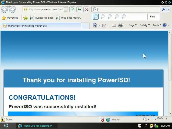Click the 9:26 AM clock
The width and height of the screenshot is (172, 129).
165,126
